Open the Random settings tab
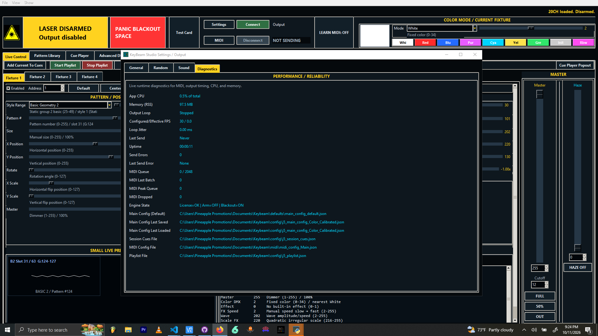 click(x=161, y=68)
